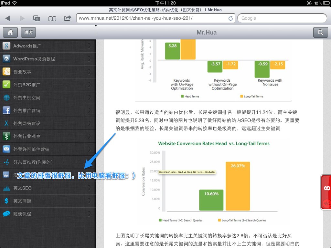Viewport: 331px width, 248px height.
Task: Expand the 创业故事 row chevron
Action: 89,71
